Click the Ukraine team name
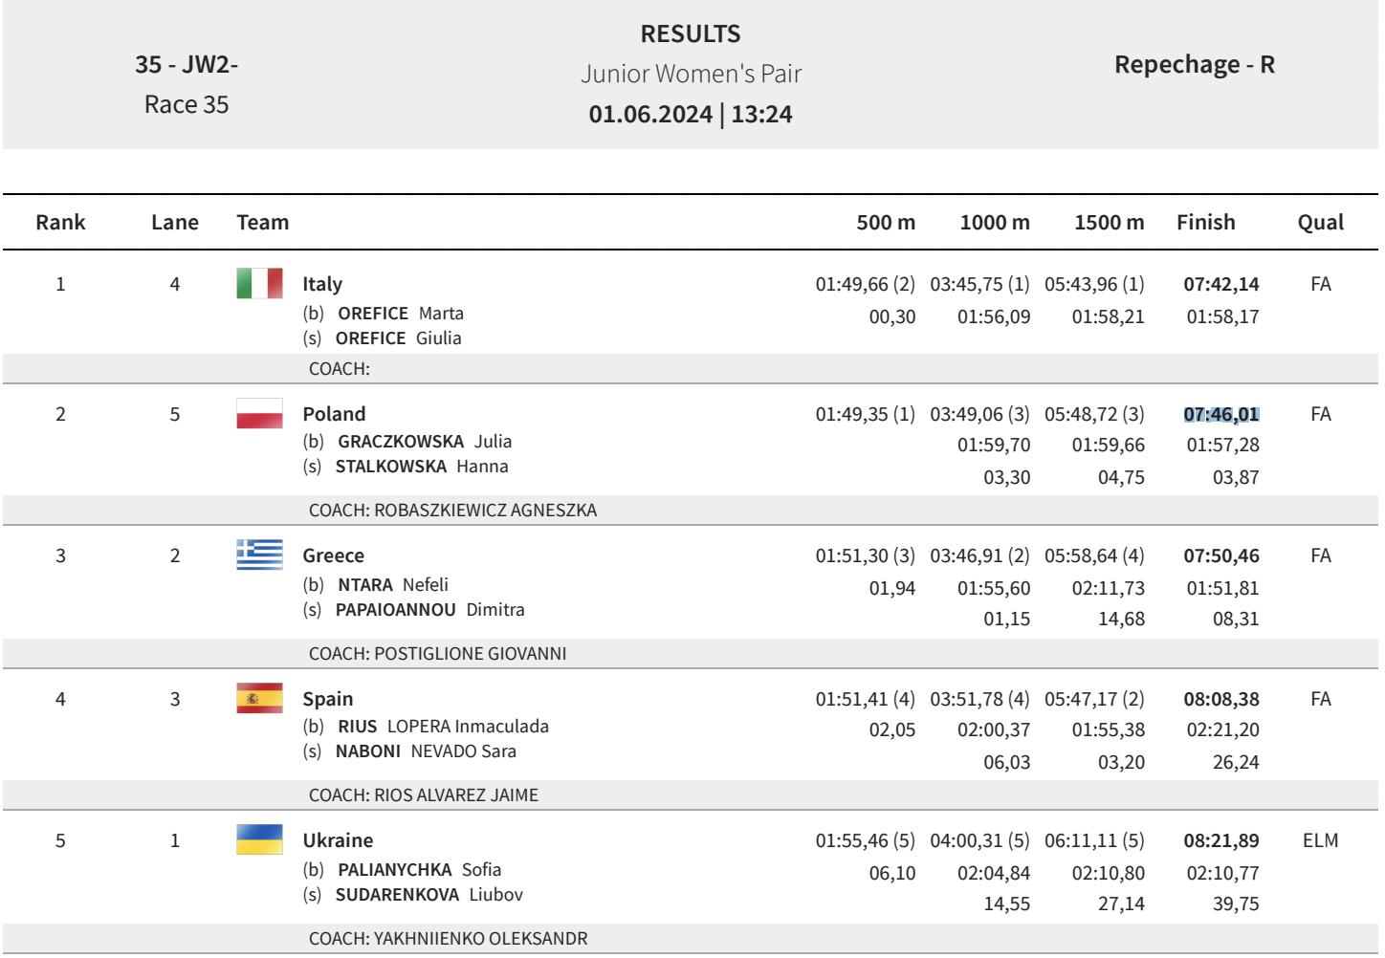 [338, 840]
